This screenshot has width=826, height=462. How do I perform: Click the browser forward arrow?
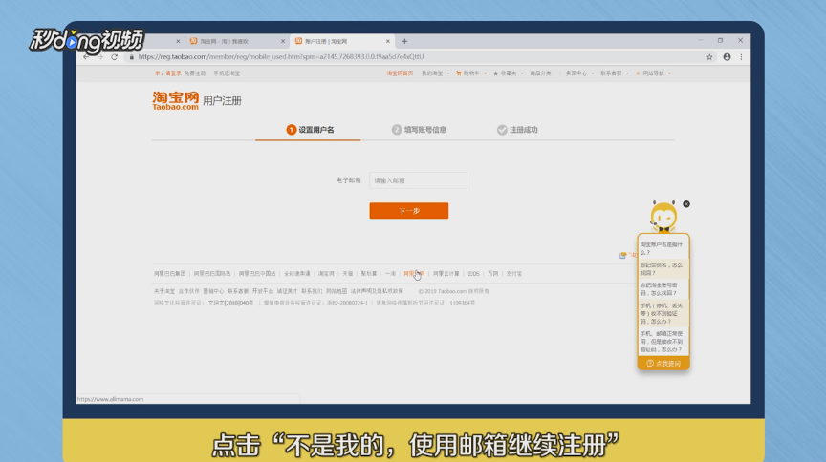[100, 57]
